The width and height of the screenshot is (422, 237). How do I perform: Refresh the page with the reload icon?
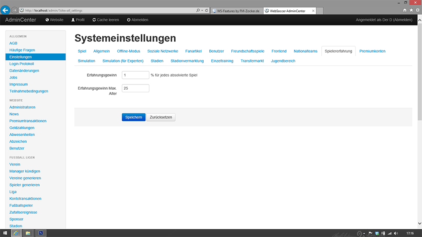207,10
